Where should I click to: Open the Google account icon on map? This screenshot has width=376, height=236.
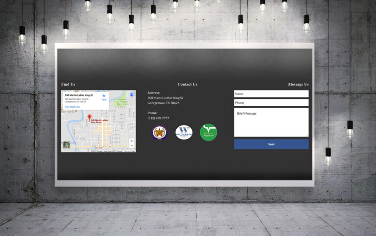[131, 94]
